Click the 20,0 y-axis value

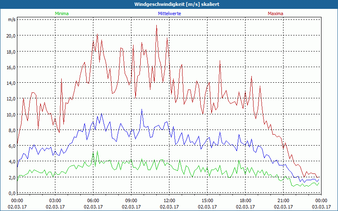(11, 36)
